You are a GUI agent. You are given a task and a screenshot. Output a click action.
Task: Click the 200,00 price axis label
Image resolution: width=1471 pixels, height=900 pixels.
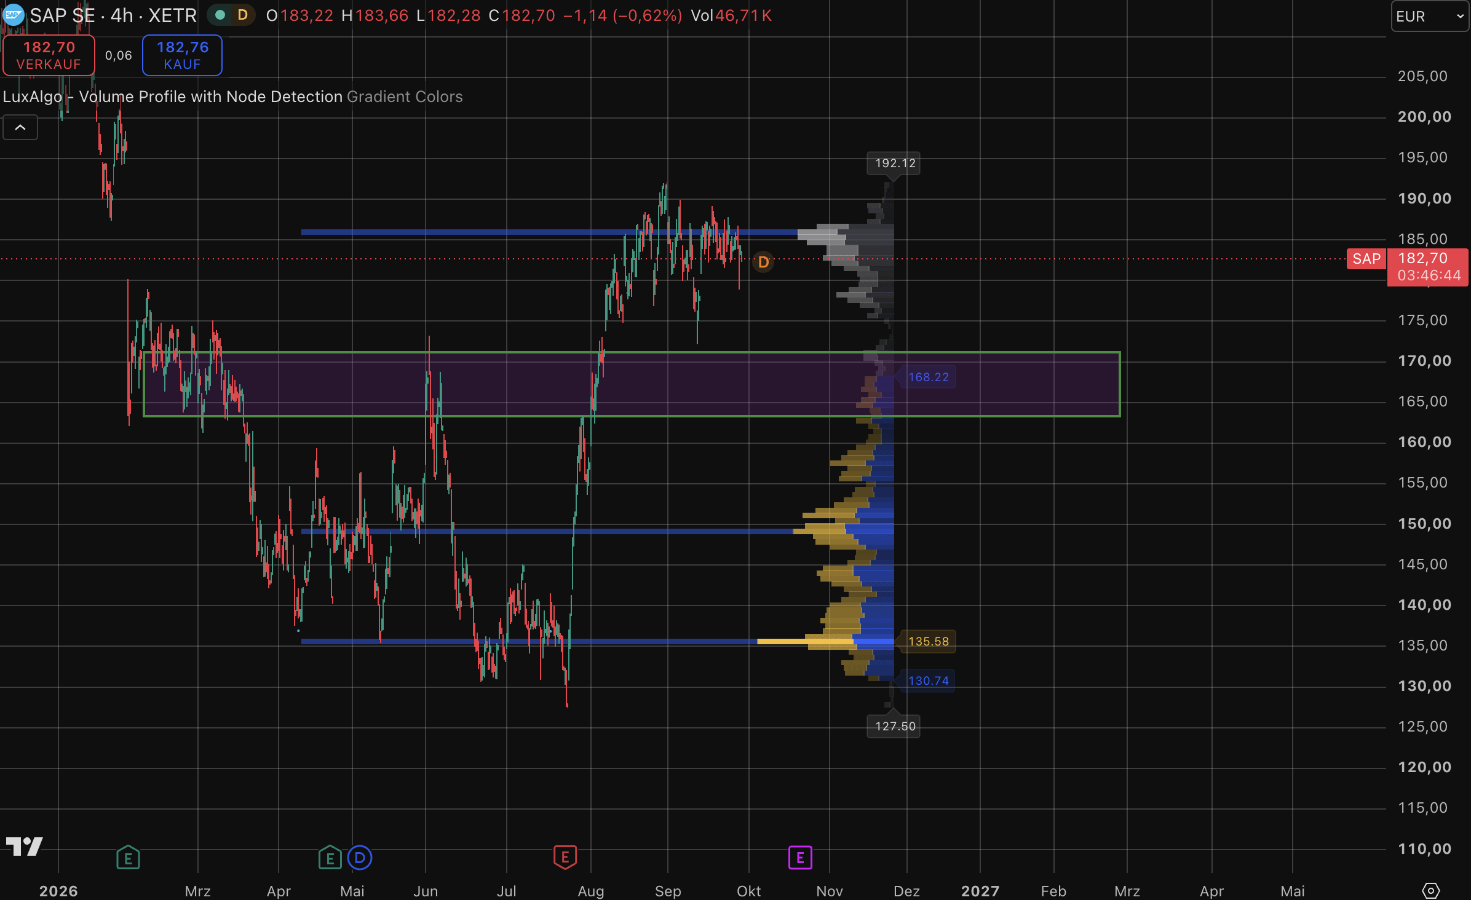[1424, 117]
